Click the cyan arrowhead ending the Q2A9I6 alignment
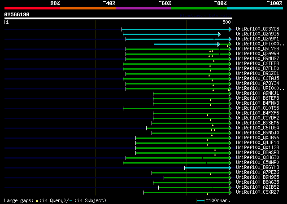 tap(219, 34)
